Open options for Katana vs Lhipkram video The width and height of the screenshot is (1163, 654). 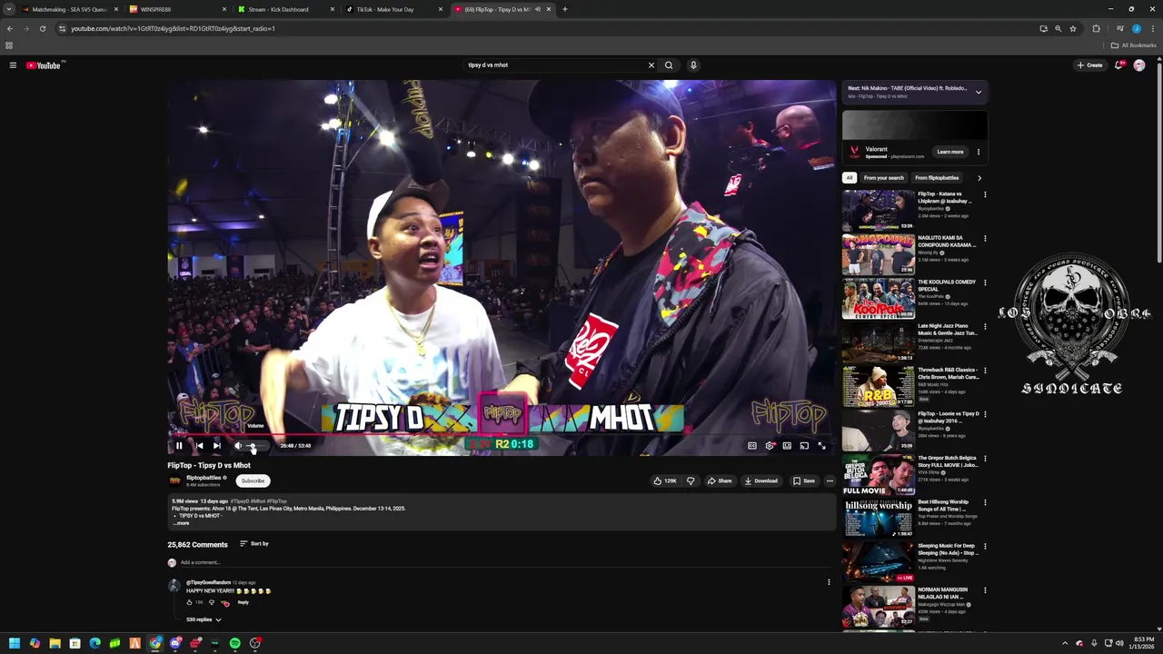tap(985, 194)
